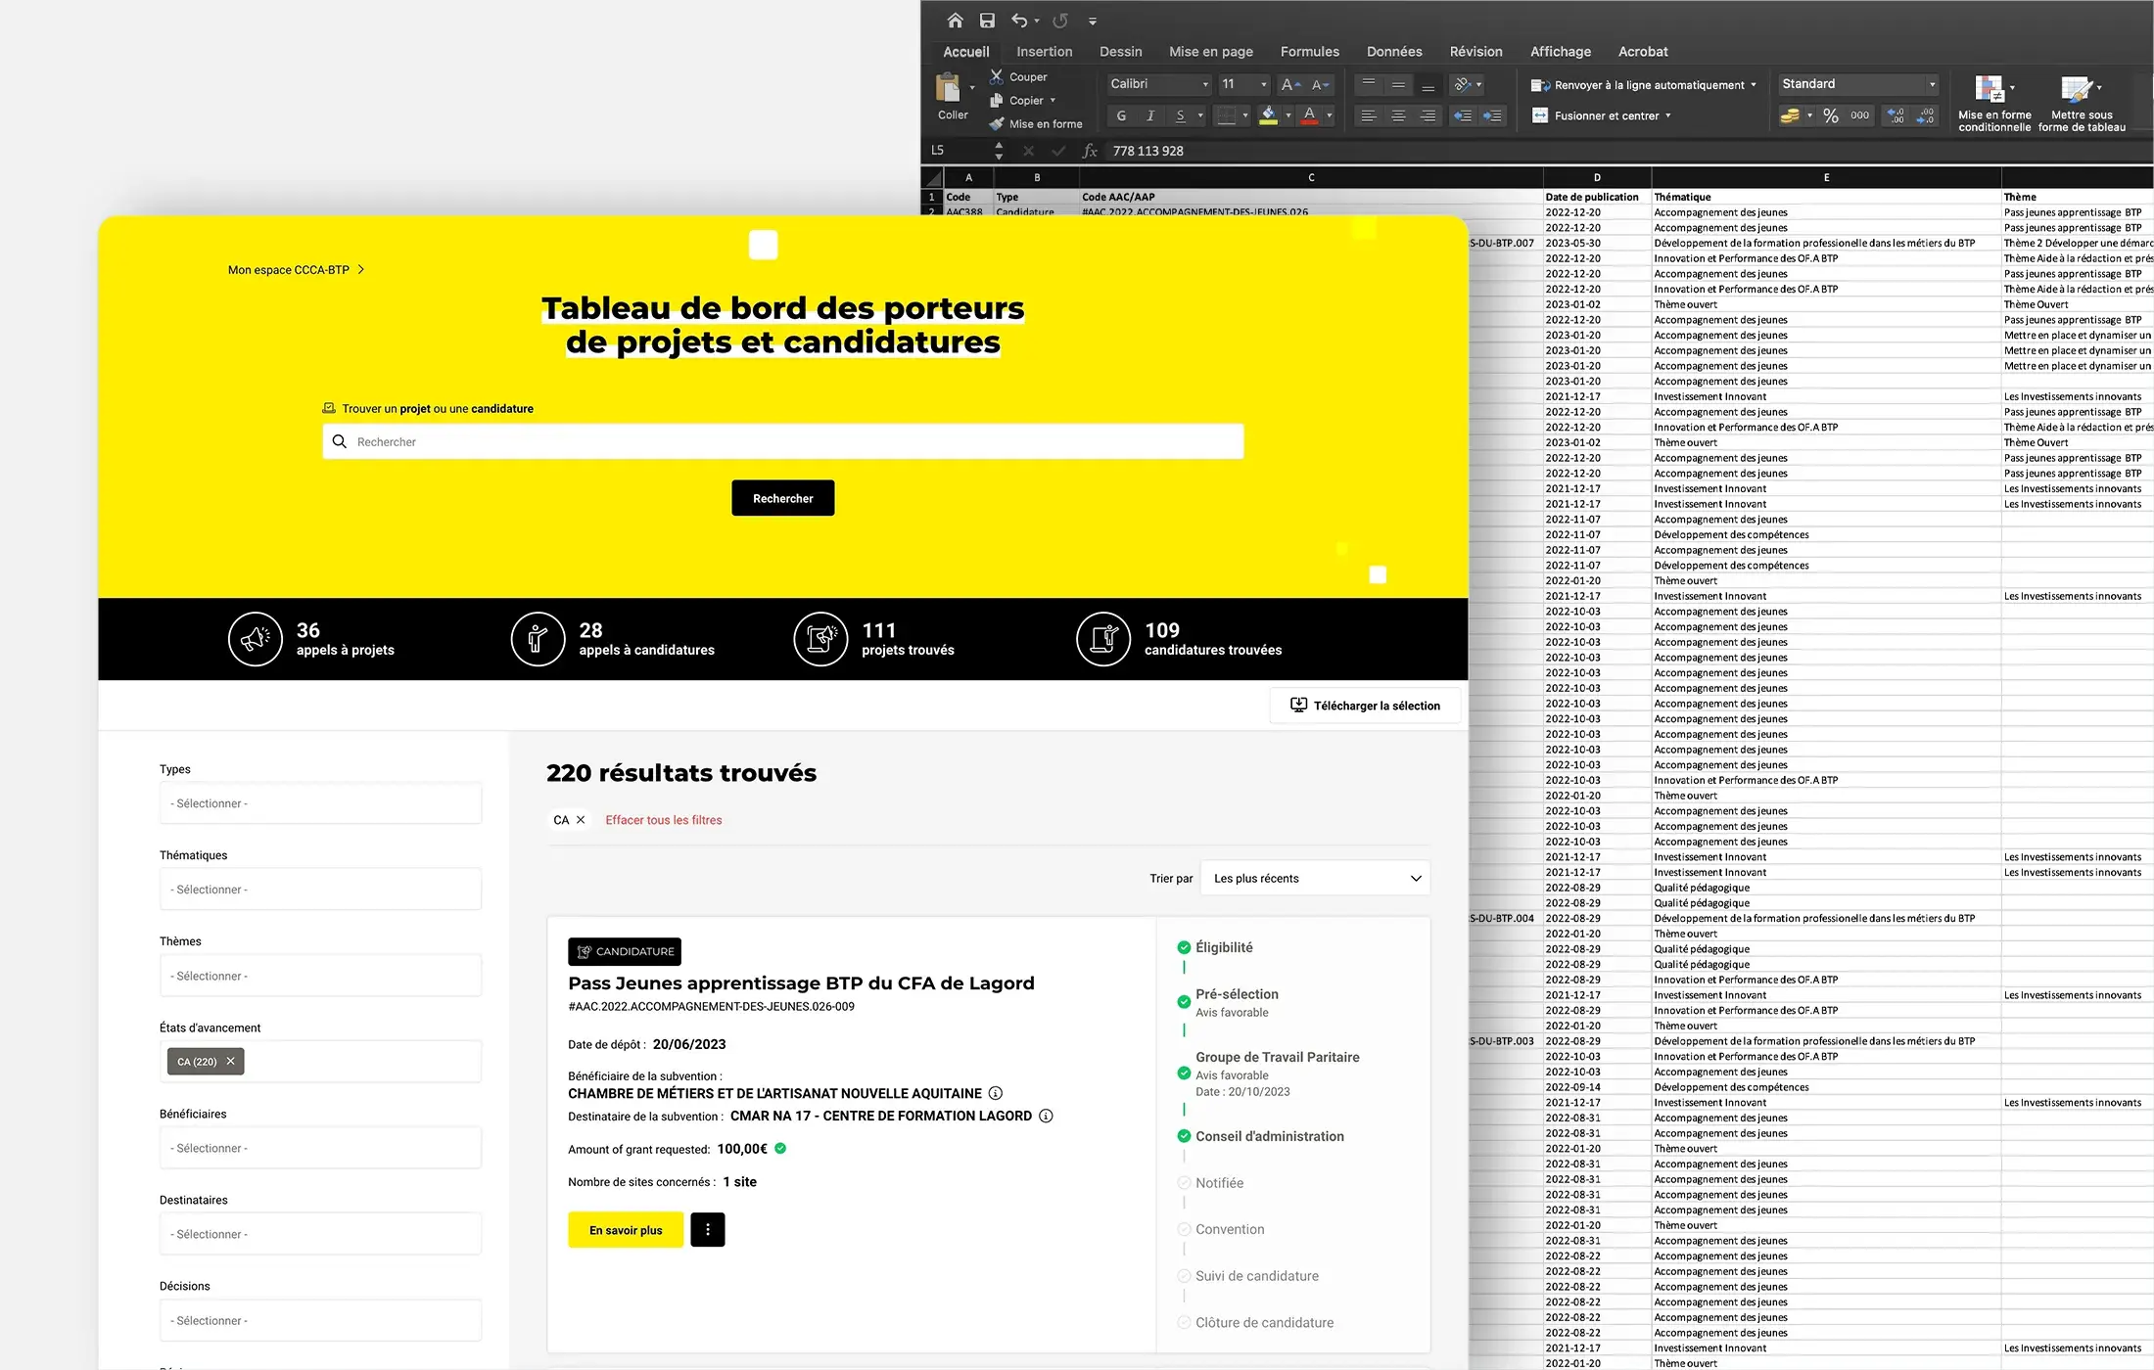The width and height of the screenshot is (2154, 1370).
Task: Toggle underline (S) formatting
Action: (1180, 115)
